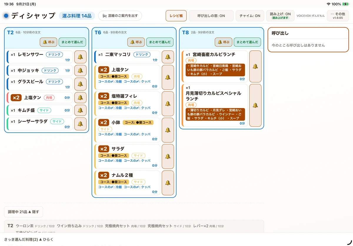Screen dimensions: 353x246
Task: Click the 運ぶ料理 14品 badge
Action: (x=77, y=16)
